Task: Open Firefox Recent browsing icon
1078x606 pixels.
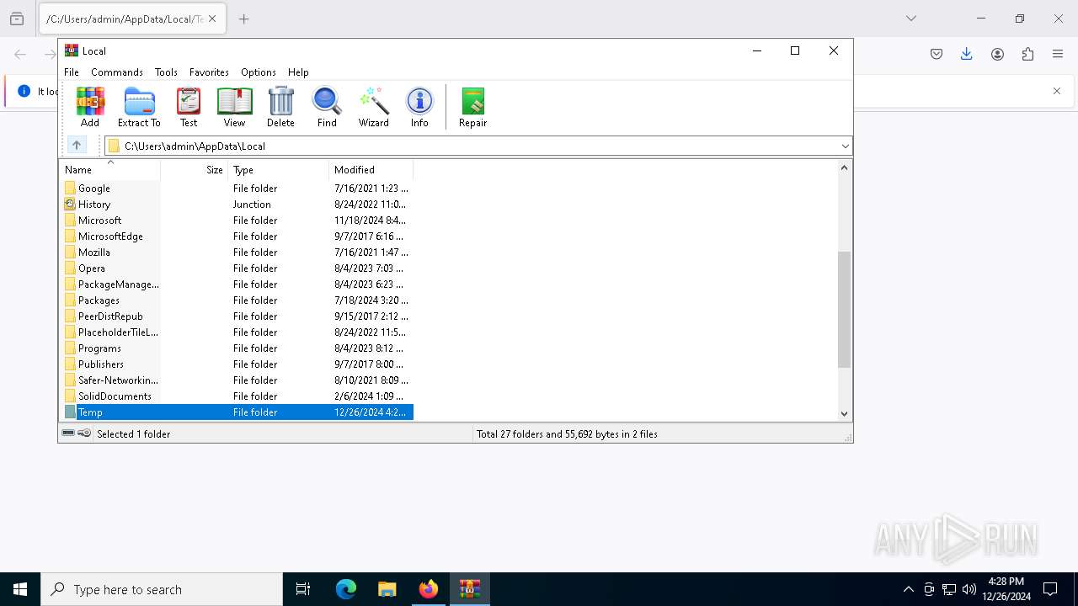Action: [x=17, y=19]
